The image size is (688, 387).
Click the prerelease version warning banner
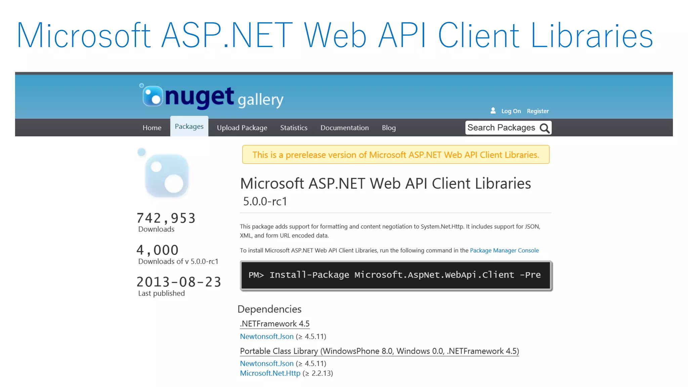coord(396,155)
